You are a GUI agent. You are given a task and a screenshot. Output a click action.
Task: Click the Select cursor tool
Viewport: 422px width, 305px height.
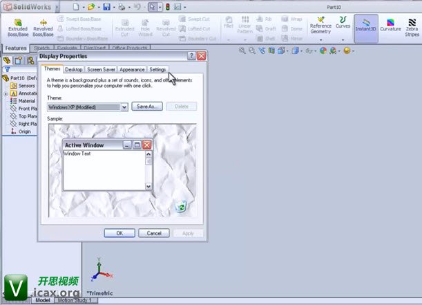click(153, 7)
